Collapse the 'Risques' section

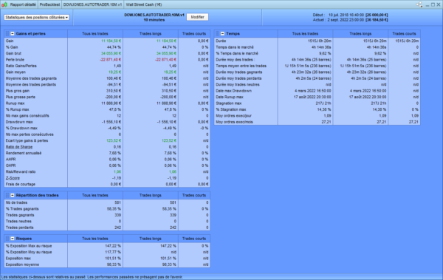point(13,239)
